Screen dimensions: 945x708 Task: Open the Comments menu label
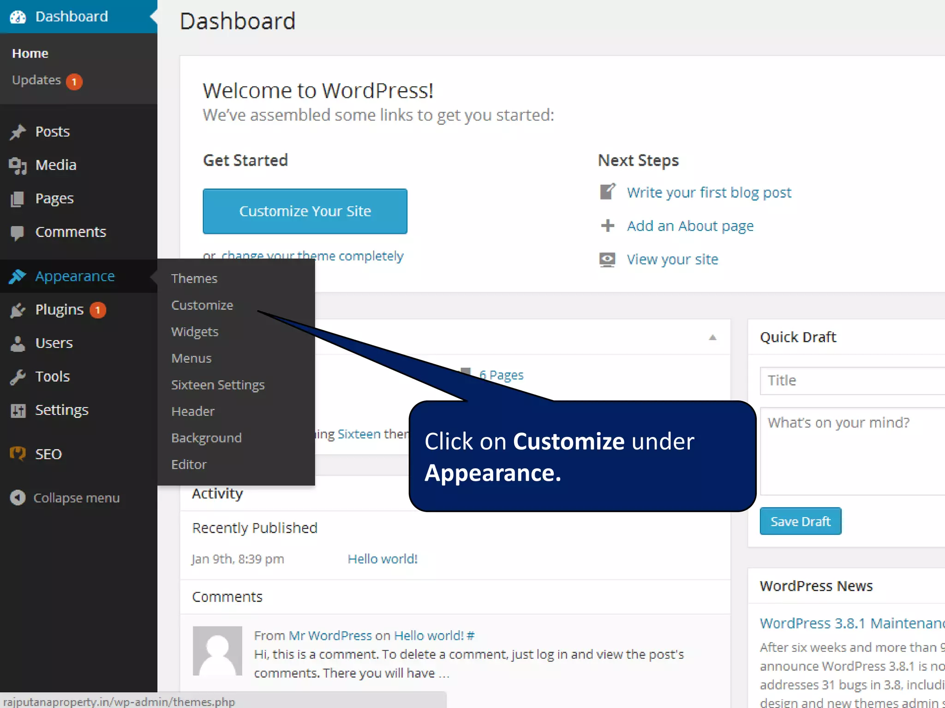(71, 232)
